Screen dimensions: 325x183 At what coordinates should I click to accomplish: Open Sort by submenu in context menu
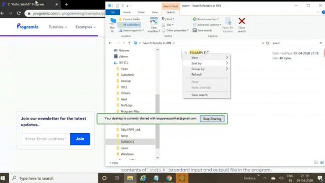207,63
